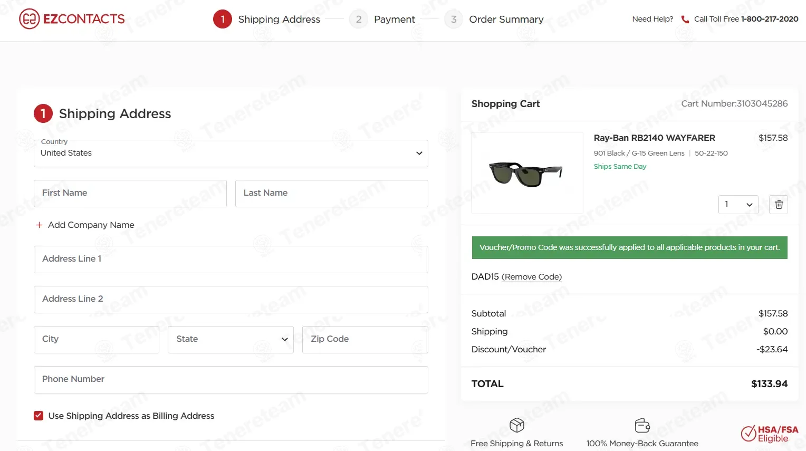Click the TOTAL amount $133.94
This screenshot has height=451, width=806.
tap(770, 384)
